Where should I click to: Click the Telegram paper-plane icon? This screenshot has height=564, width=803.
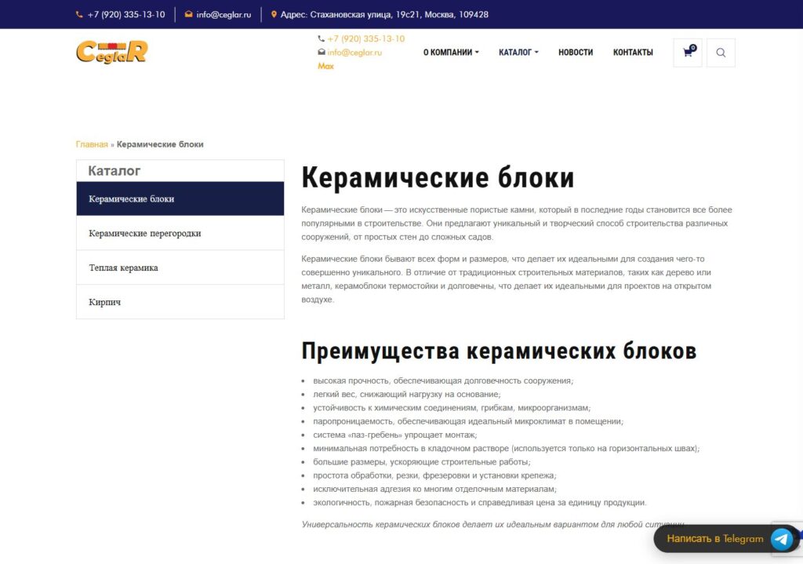[782, 539]
